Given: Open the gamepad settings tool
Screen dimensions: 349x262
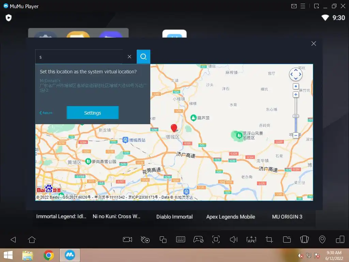Looking at the screenshot, I should tap(198, 239).
